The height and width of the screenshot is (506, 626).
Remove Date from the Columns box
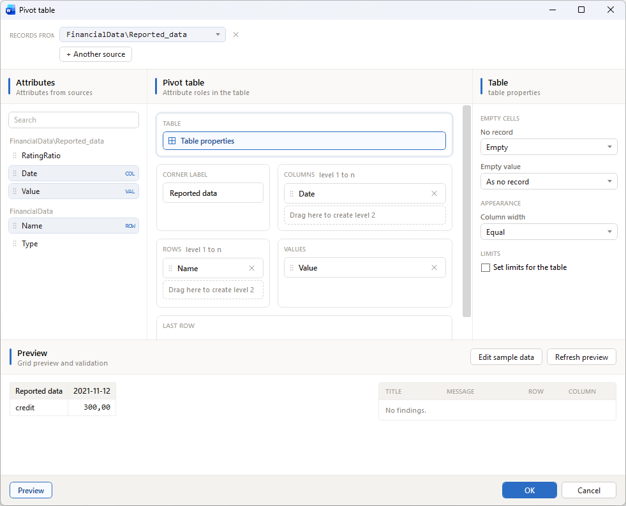coord(434,193)
